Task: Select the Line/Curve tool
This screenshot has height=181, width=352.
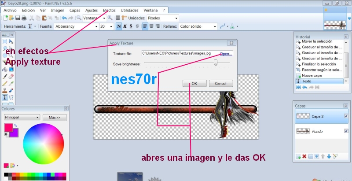Action: point(11,97)
